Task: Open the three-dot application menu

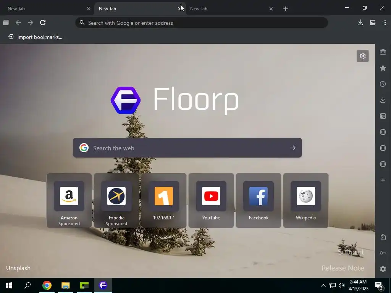Action: [x=385, y=23]
